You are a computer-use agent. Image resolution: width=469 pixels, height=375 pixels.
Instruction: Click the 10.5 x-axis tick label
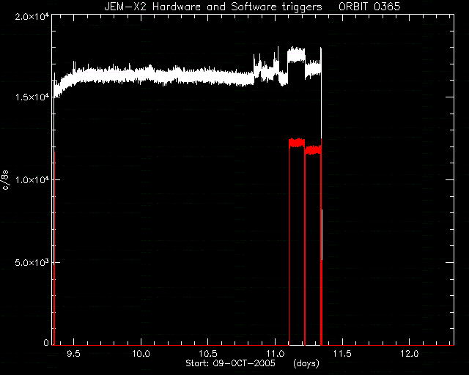tap(208, 354)
